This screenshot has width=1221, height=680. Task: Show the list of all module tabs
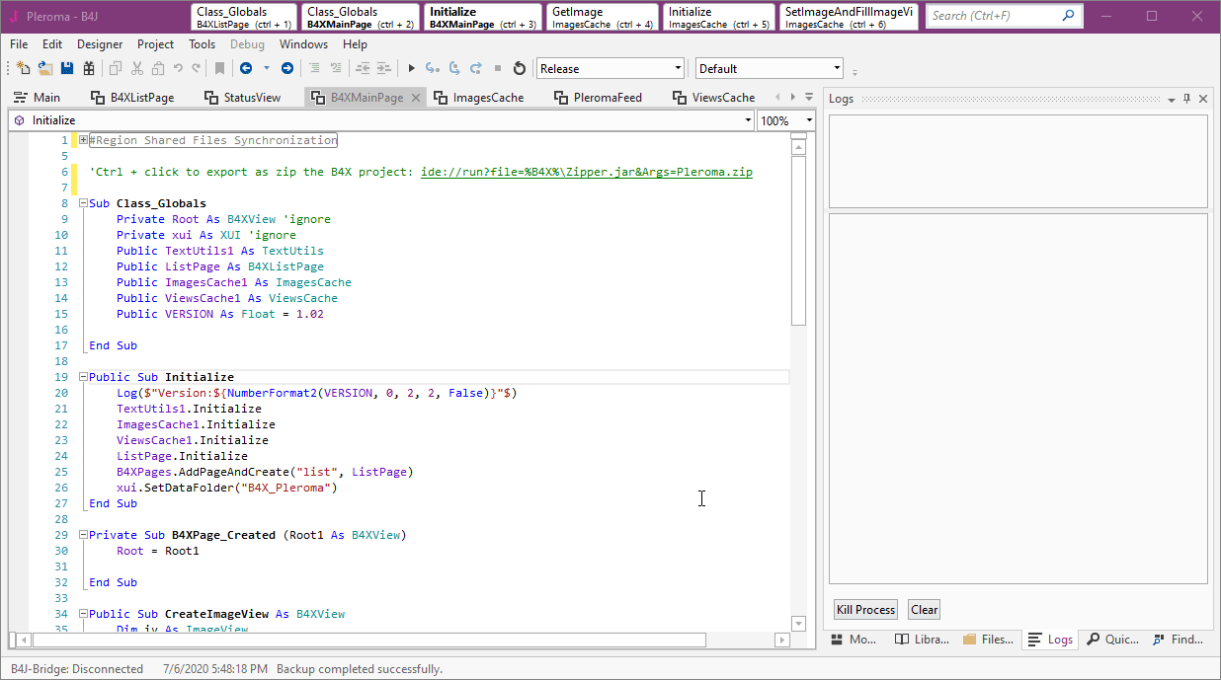tap(809, 97)
